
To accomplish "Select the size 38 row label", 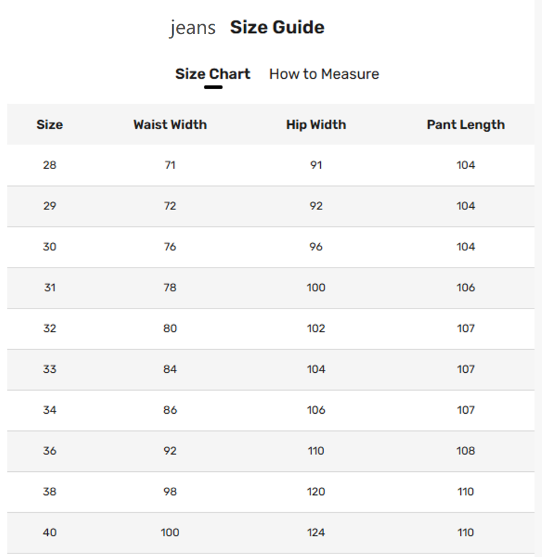I will (x=50, y=492).
